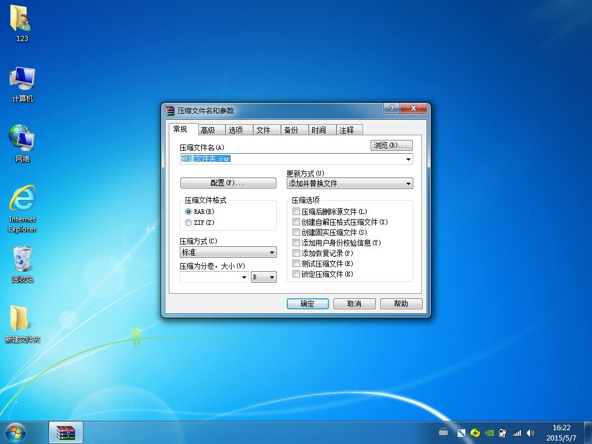Image resolution: width=592 pixels, height=444 pixels.
Task: Click the network signal tray icon
Action: tap(516, 433)
